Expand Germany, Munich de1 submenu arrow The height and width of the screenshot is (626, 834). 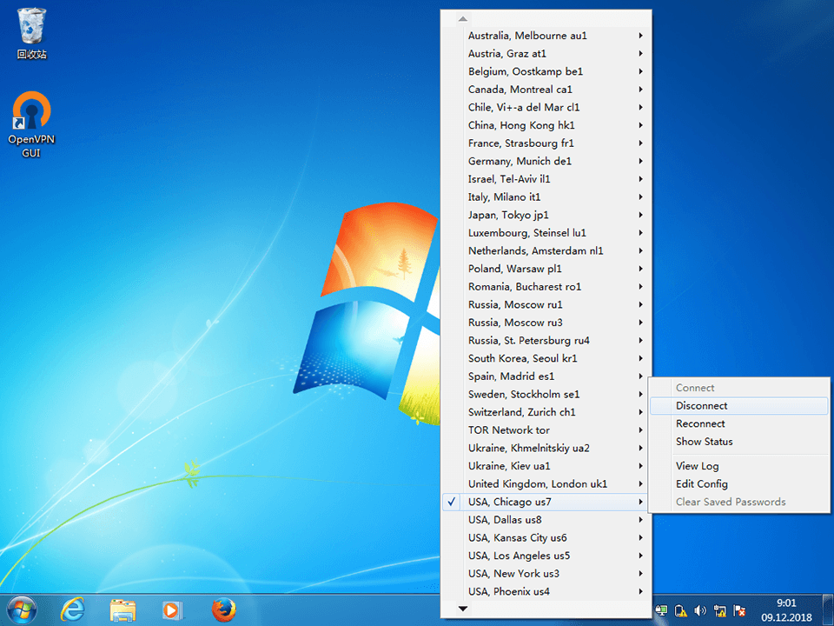(640, 161)
